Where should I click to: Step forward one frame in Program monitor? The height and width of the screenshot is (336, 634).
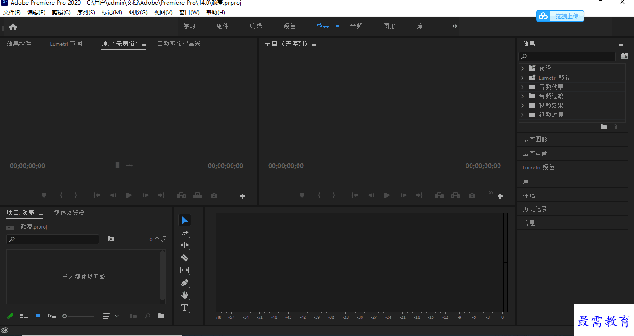pos(403,195)
